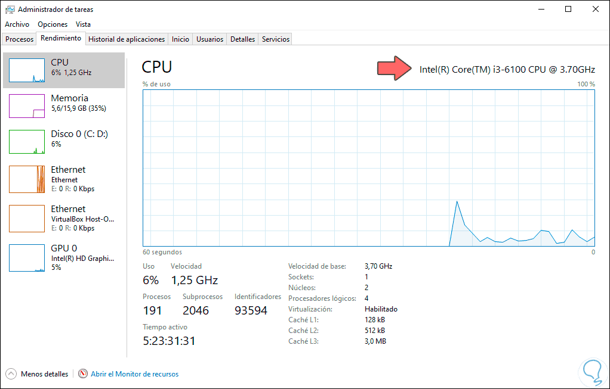
Task: Click the Sockets label
Action: 301,277
